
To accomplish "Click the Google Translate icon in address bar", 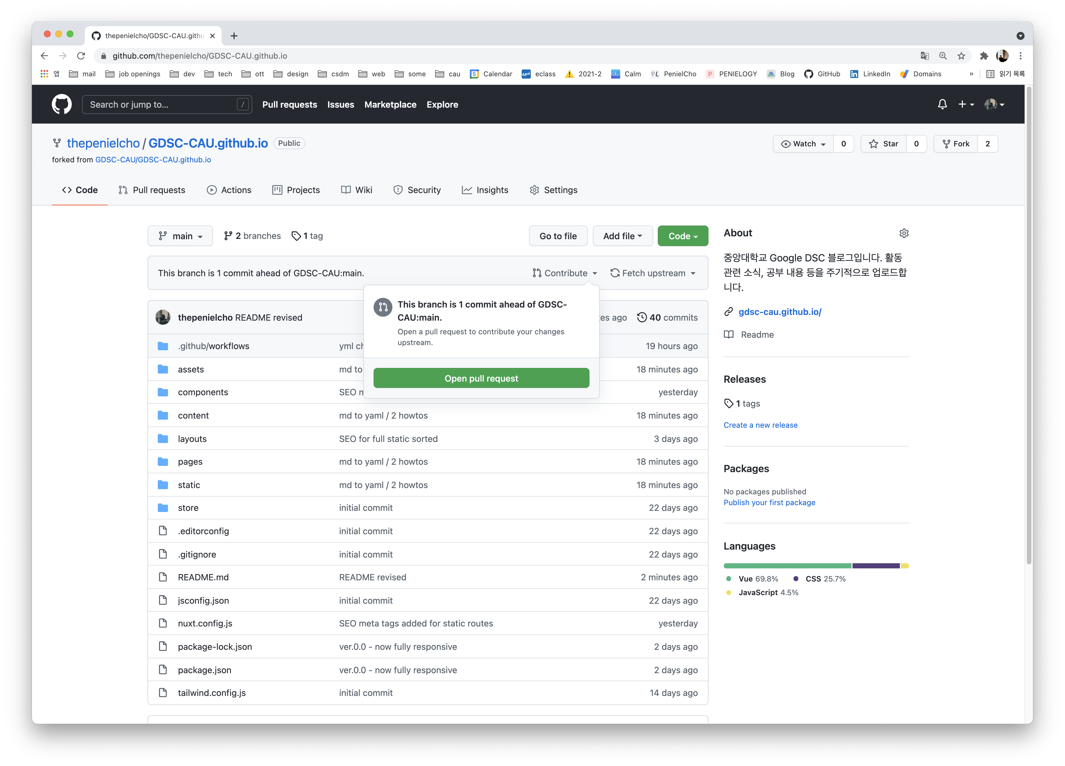I will click(x=925, y=56).
